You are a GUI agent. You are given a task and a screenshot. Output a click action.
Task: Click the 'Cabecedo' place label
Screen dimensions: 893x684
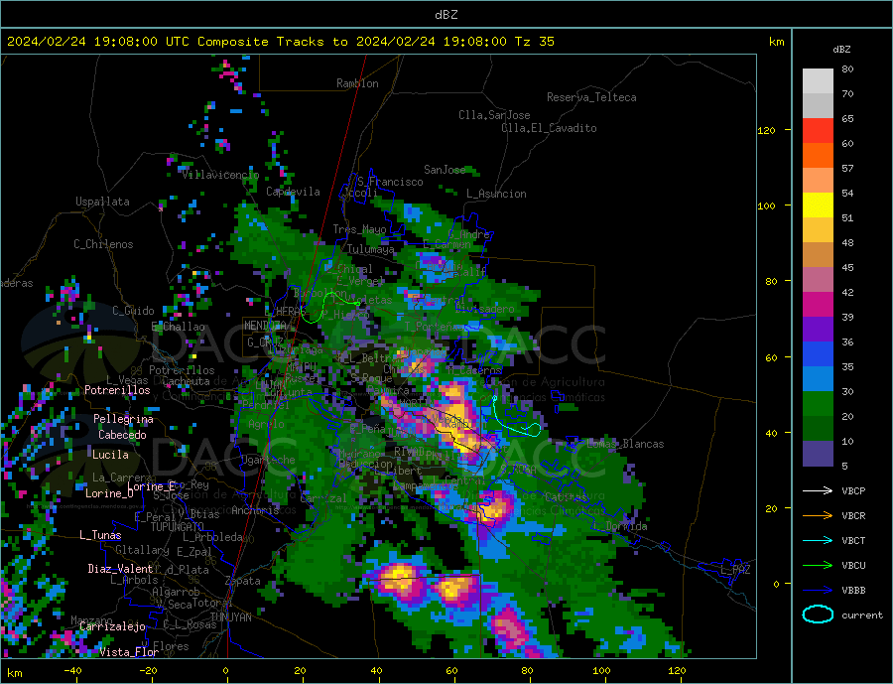point(122,435)
